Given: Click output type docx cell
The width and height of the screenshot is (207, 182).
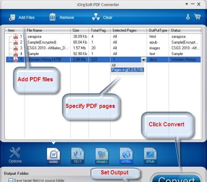Looking at the screenshot, I should [153, 60].
